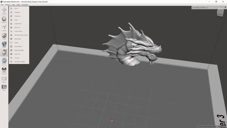This screenshot has height=128, width=227.
Task: Open the Print tool
Action: 4,88
